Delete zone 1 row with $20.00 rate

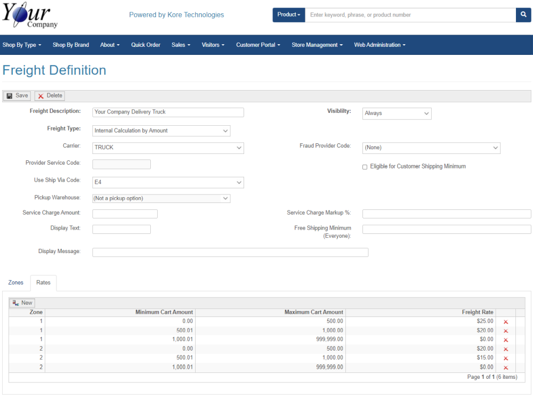[x=505, y=331]
